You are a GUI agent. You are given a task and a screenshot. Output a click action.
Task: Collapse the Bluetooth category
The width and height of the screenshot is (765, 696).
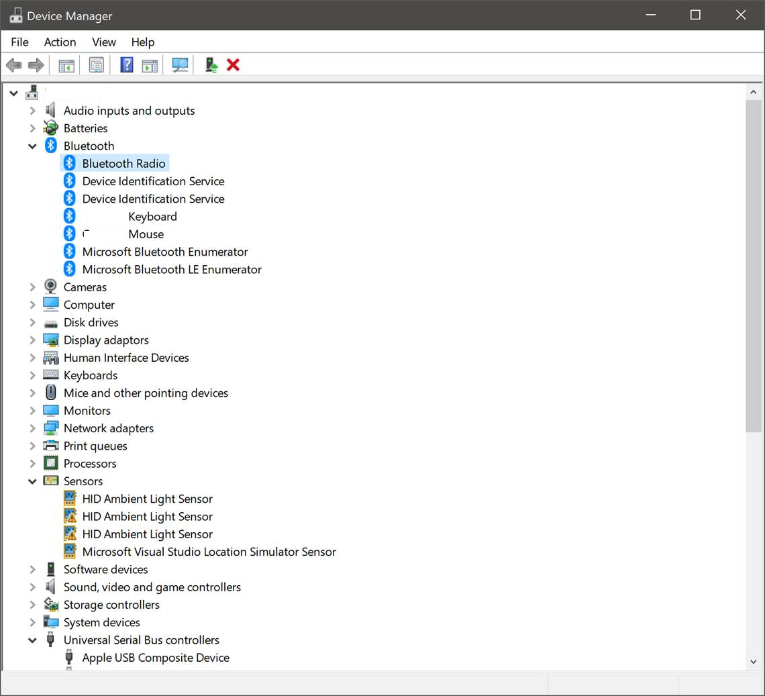[32, 146]
